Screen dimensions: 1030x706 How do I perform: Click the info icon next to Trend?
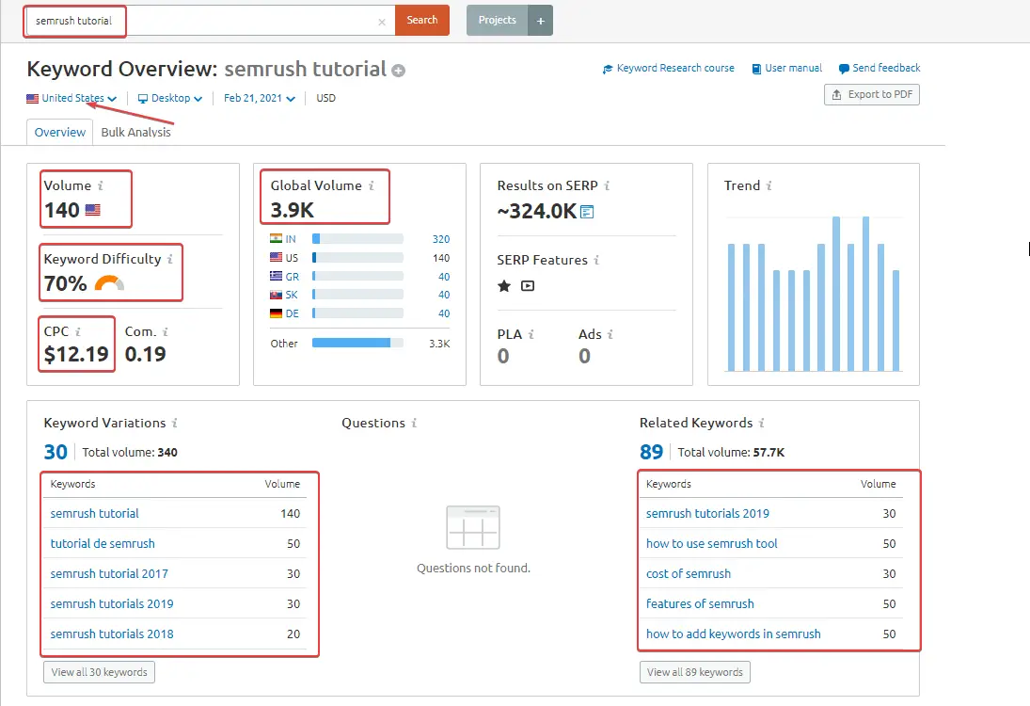769,186
